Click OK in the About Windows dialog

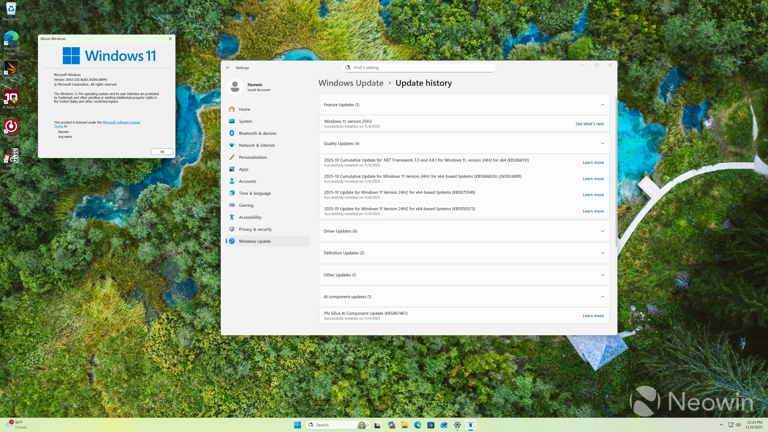(162, 152)
